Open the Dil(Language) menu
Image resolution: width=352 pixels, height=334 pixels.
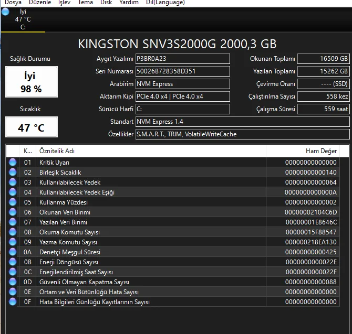(x=165, y=3)
